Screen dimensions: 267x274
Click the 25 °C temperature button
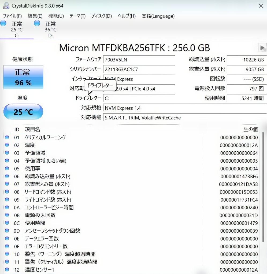pyautogui.click(x=23, y=112)
